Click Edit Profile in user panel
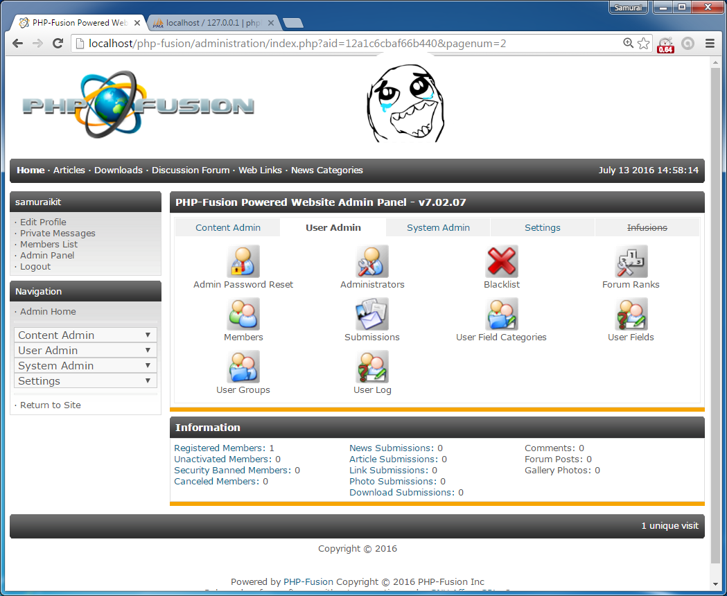Viewport: 727px width, 596px height. click(x=43, y=222)
